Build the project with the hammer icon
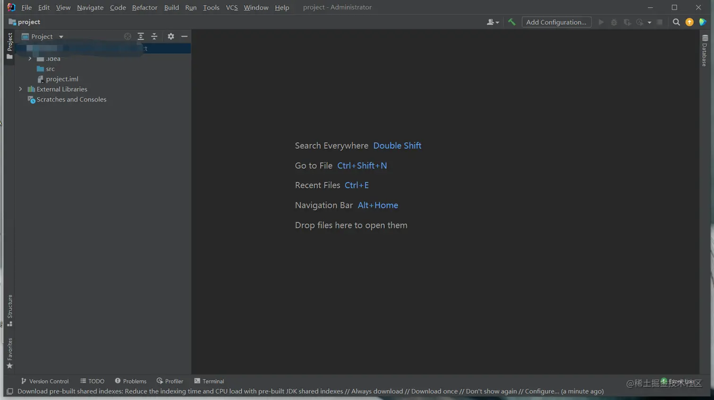The height and width of the screenshot is (400, 714). (512, 22)
